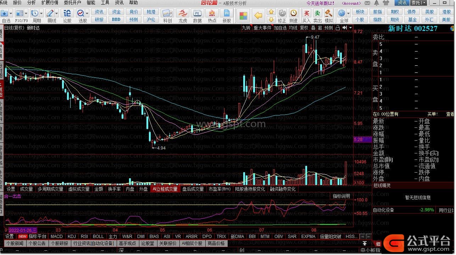Click the 指标说明 indicator description button
This screenshot has width=456, height=255.
click(341, 196)
